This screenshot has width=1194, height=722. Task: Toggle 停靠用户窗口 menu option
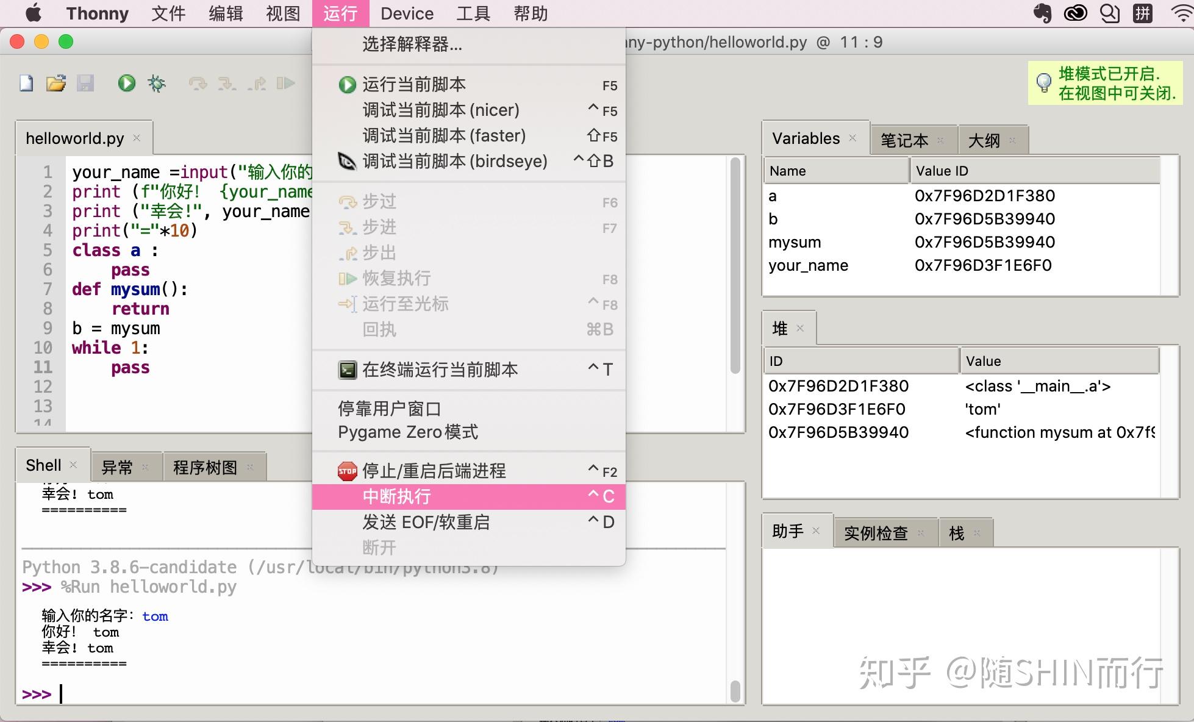[389, 409]
